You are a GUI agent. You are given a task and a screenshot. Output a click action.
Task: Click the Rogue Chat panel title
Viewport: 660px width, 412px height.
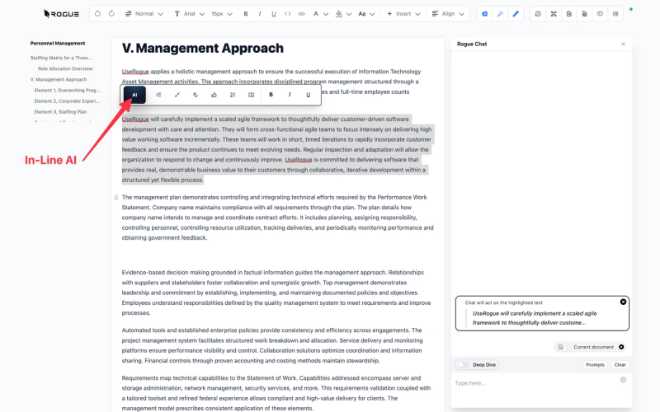point(472,44)
